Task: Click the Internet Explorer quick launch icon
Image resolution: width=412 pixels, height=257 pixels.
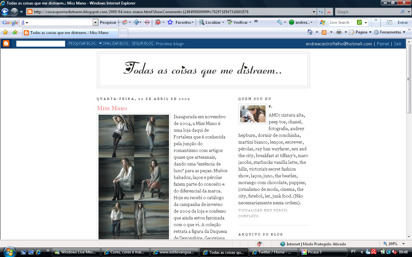Action: click(38, 252)
